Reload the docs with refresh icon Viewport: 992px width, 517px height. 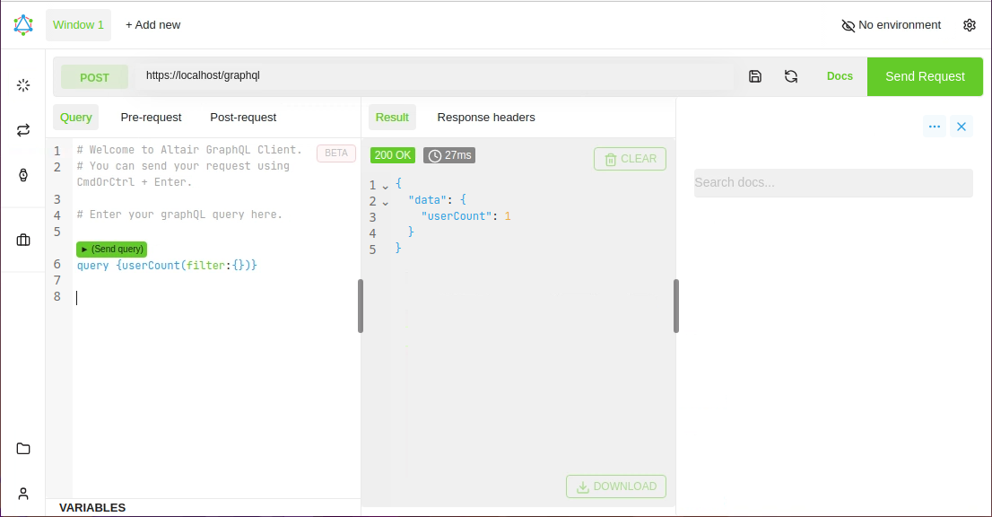[x=791, y=76]
